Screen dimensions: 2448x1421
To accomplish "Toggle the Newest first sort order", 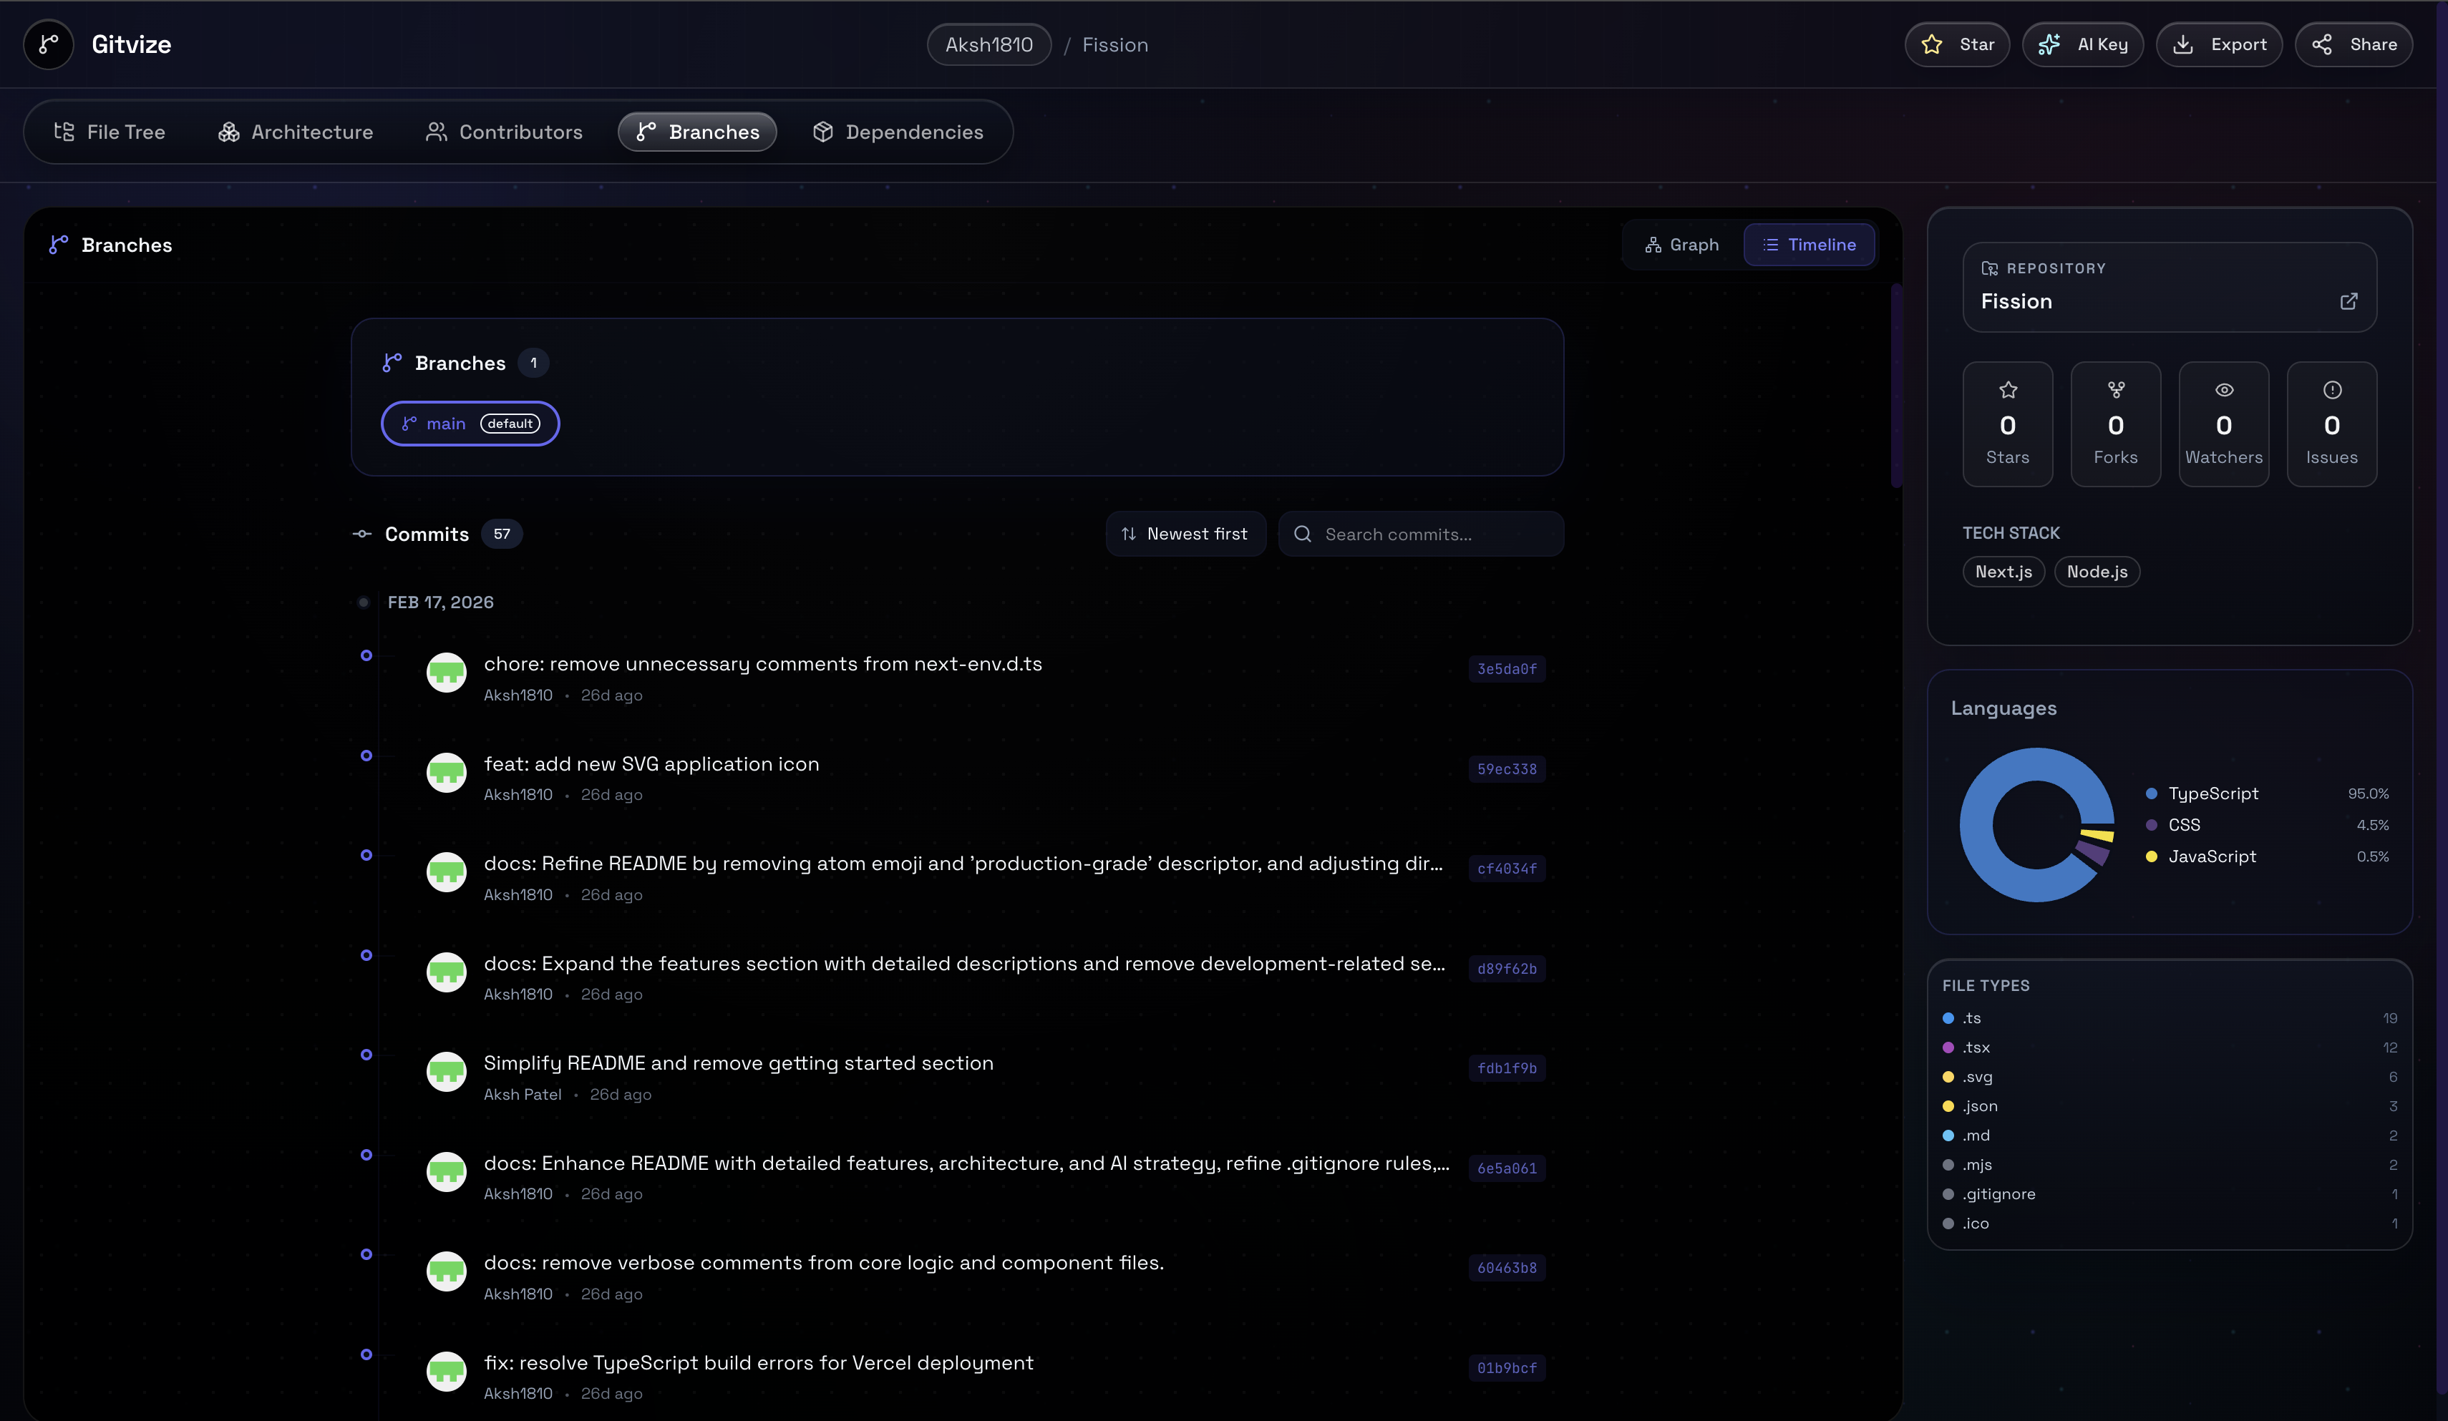I will click(x=1185, y=534).
